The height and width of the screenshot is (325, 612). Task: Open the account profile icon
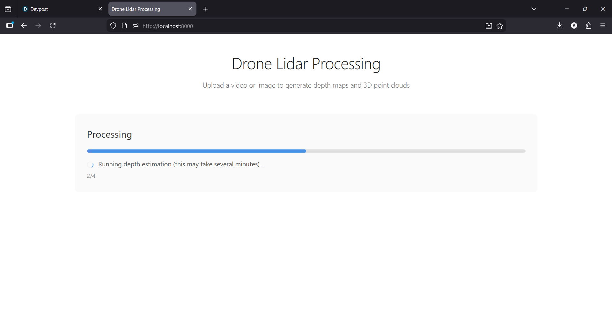(x=574, y=25)
